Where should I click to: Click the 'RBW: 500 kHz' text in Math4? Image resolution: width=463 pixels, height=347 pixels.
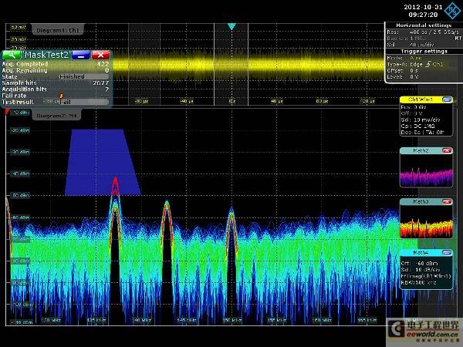click(x=418, y=283)
